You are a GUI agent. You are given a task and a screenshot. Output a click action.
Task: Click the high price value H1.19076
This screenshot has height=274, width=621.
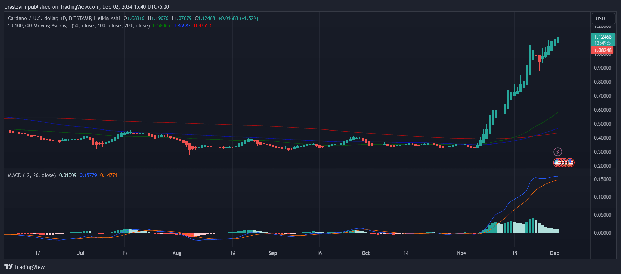158,18
